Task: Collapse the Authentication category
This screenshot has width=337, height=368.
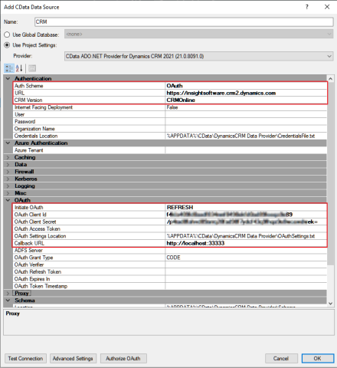Action: point(8,78)
